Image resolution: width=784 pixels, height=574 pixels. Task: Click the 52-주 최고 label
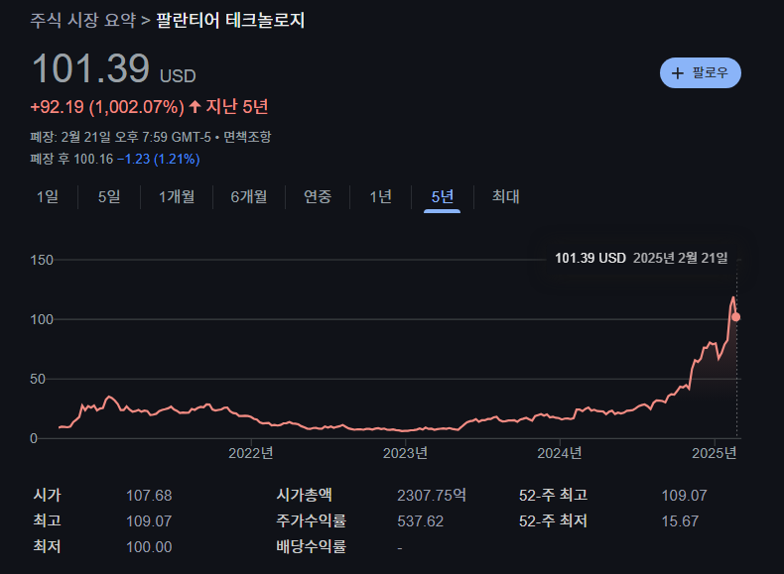pyautogui.click(x=553, y=495)
